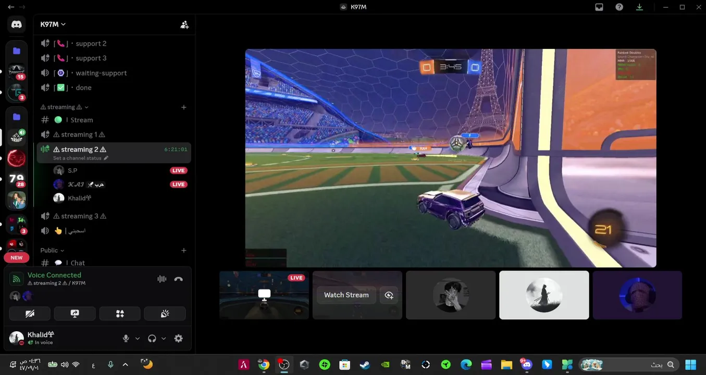706x375 pixels.
Task: Show hidden system tray icons chevron
Action: point(125,365)
